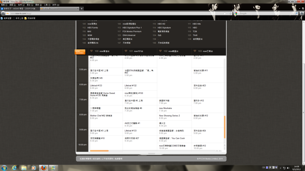
Task: Open the Tools (T) menu
Action: point(47,5)
